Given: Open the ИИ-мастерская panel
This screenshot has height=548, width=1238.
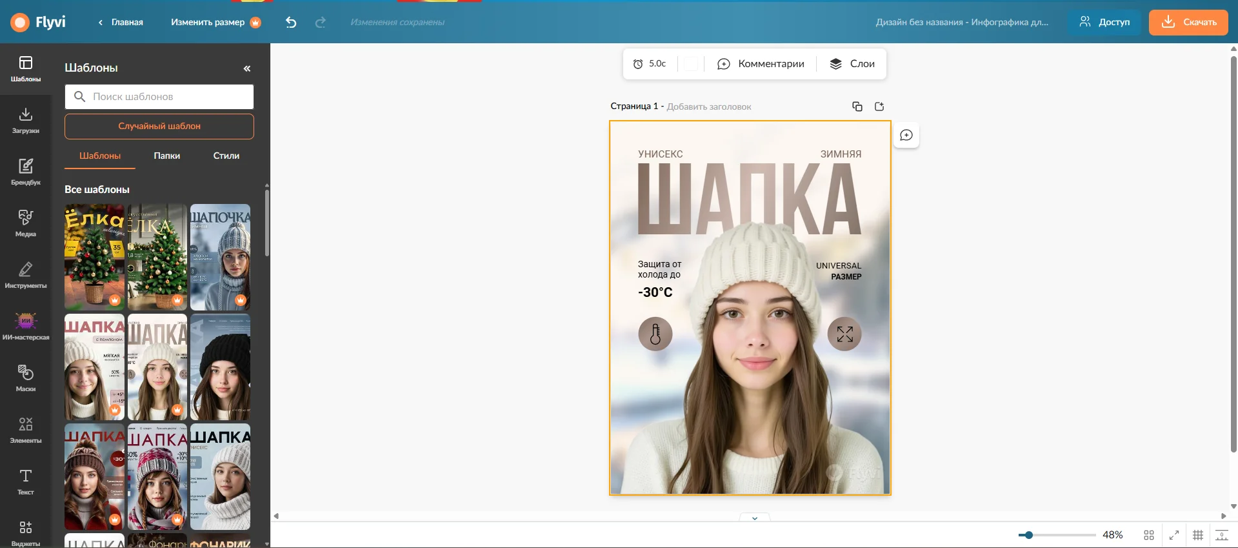Looking at the screenshot, I should (26, 327).
